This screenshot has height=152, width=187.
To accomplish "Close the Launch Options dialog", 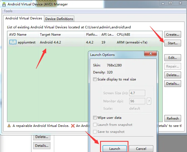I will 151,53.
